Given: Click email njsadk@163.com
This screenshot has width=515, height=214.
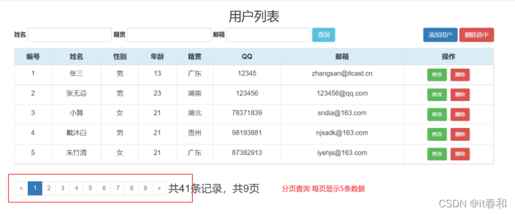Looking at the screenshot, I should (x=342, y=133).
